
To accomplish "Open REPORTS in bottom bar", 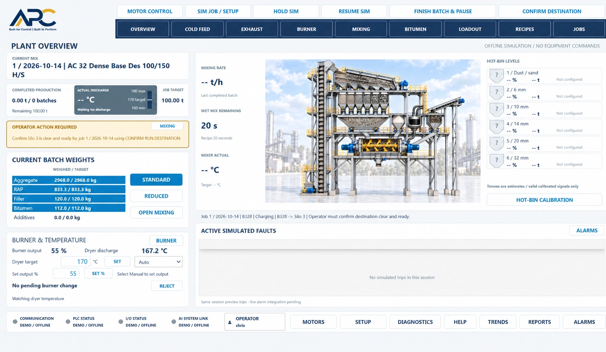I will pyautogui.click(x=540, y=322).
